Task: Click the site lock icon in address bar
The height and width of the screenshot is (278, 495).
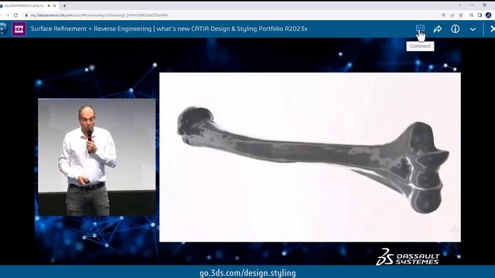Action: (x=26, y=15)
